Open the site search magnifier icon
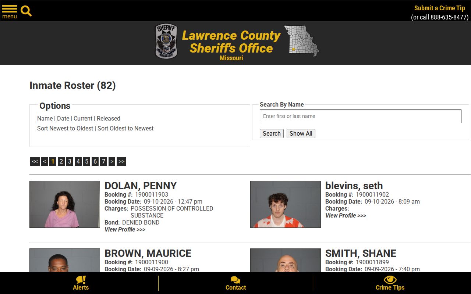 (26, 11)
